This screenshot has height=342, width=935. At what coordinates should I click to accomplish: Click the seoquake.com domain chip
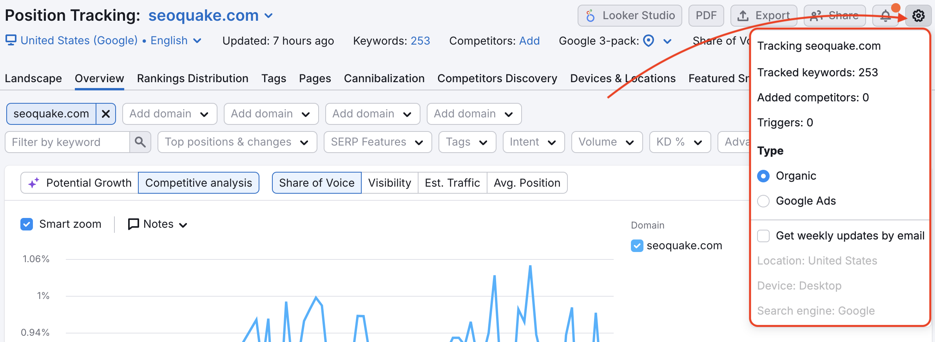tap(51, 114)
